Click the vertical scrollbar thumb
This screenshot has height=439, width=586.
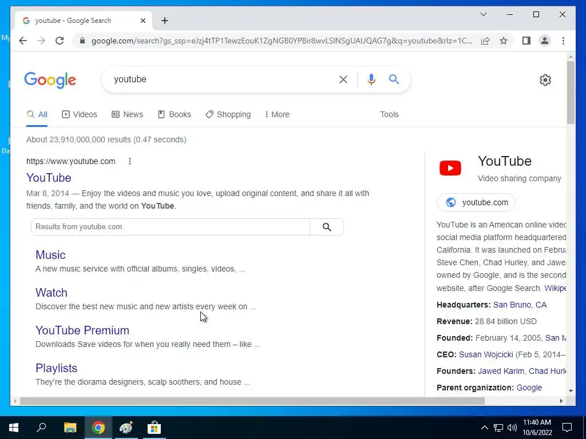[571, 93]
